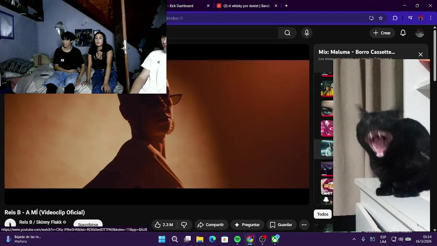The width and height of the screenshot is (437, 246).
Task: Show hidden system tray icons chevron
Action: (354, 239)
